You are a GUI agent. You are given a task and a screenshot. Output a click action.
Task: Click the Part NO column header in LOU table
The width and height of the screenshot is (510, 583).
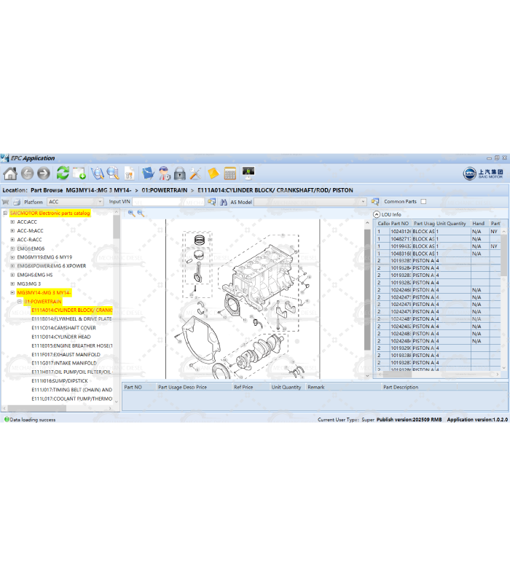click(x=400, y=224)
